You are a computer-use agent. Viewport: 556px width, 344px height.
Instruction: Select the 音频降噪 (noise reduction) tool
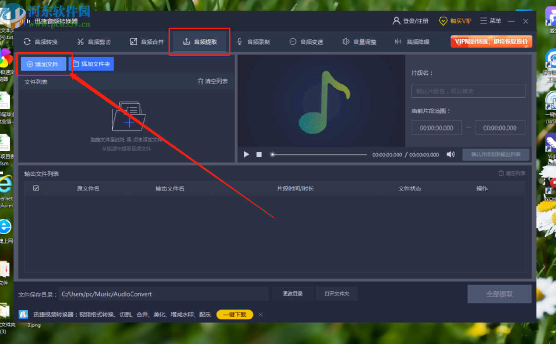[412, 42]
